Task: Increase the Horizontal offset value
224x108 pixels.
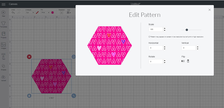Action: [x=165, y=47]
